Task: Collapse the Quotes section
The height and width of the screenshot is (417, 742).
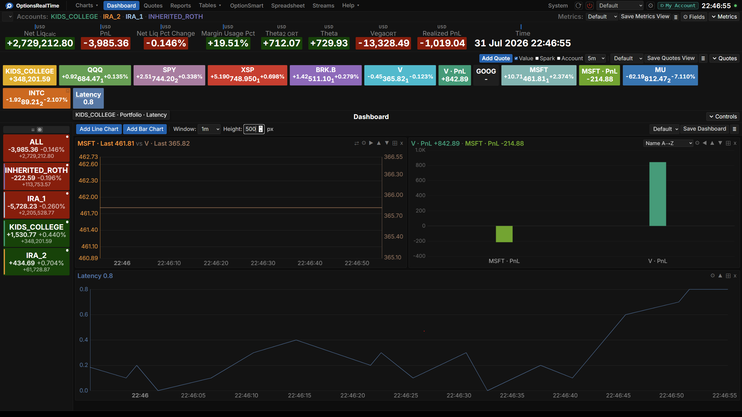Action: tap(724, 58)
